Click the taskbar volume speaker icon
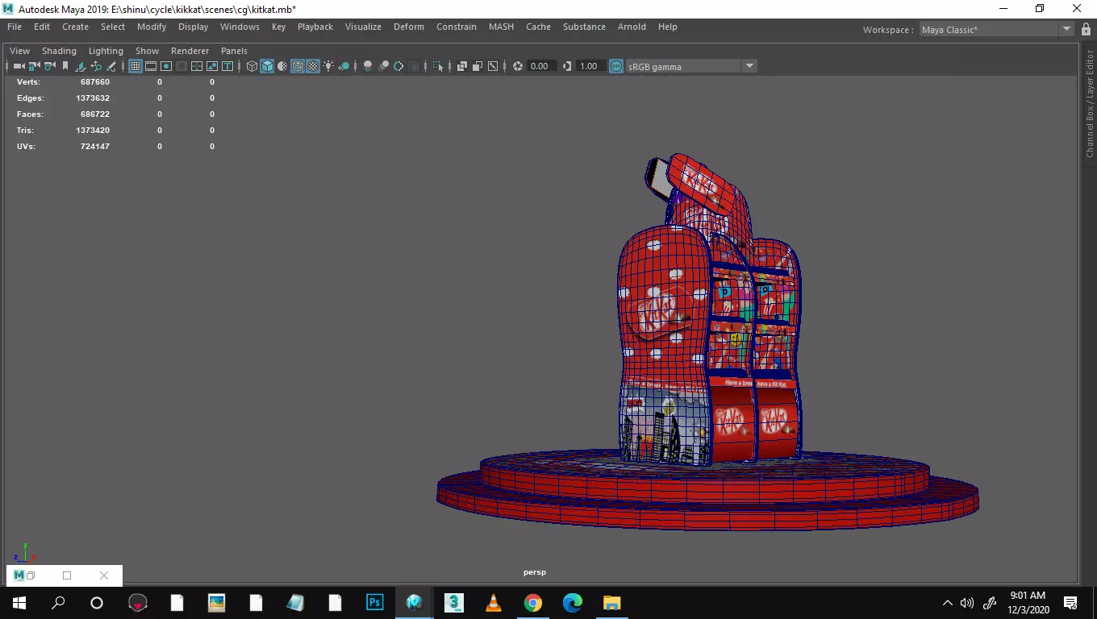The width and height of the screenshot is (1097, 619). tap(967, 603)
